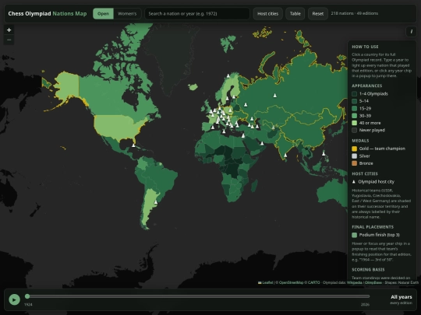Click the All years timeline label
Image resolution: width=421 pixels, height=315 pixels.
402,297
